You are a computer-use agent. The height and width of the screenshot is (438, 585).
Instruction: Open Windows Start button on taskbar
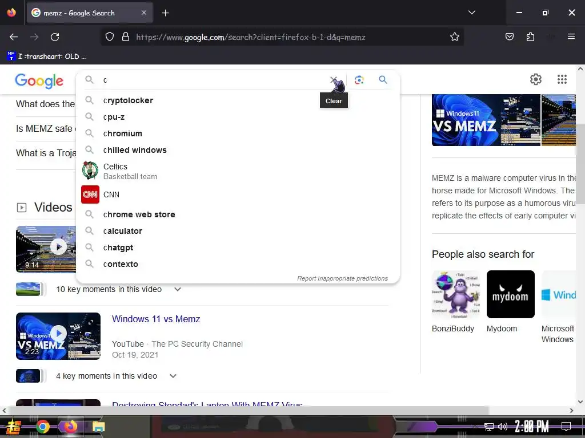pos(13,427)
